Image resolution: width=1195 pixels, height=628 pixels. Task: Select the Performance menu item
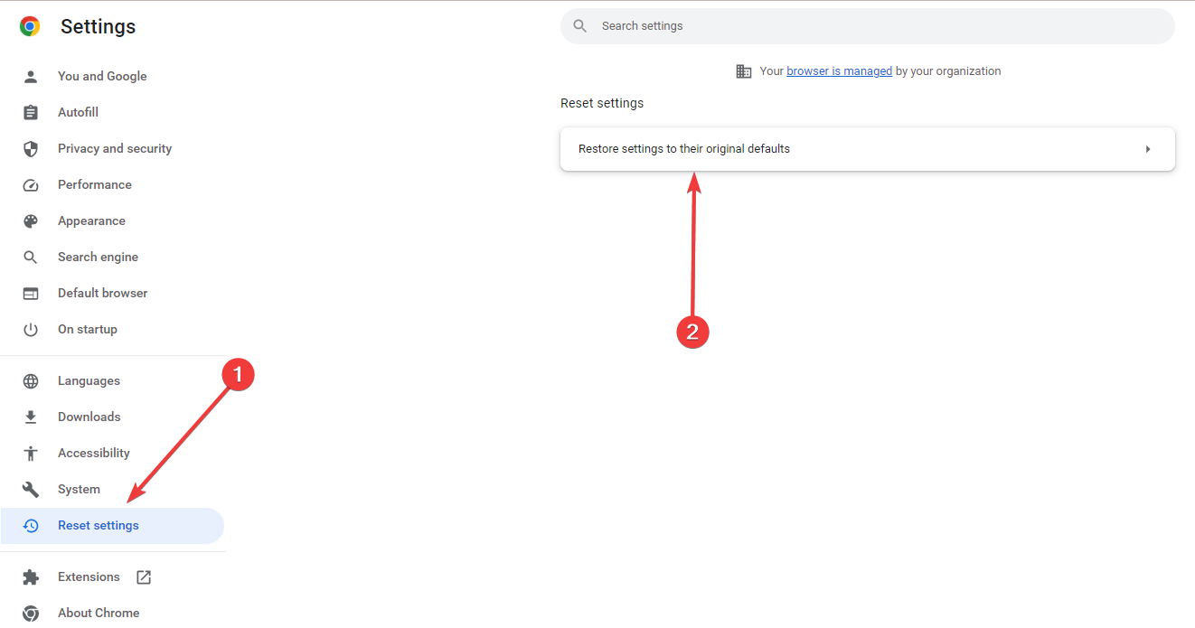[95, 184]
